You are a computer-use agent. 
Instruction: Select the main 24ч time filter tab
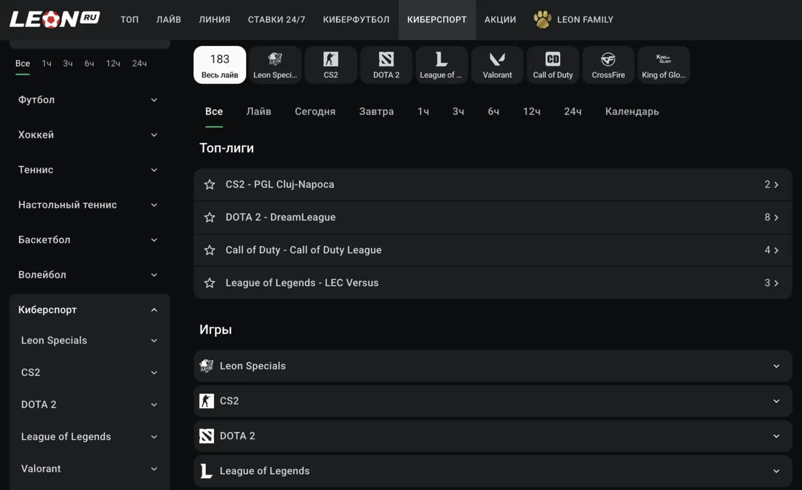573,112
